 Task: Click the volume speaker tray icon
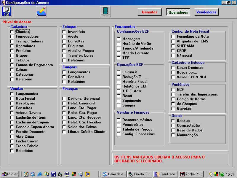(x=211, y=174)
